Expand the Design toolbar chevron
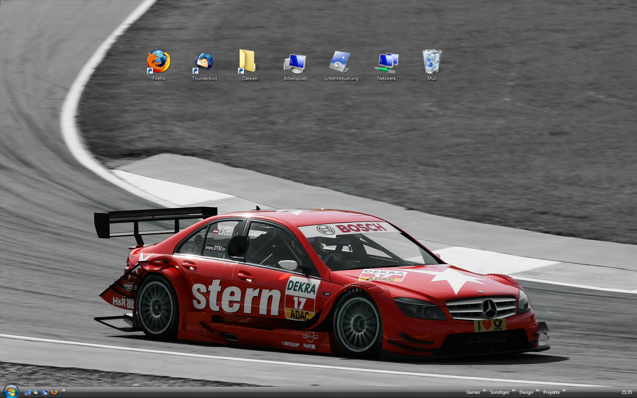The image size is (637, 398). coord(537,390)
